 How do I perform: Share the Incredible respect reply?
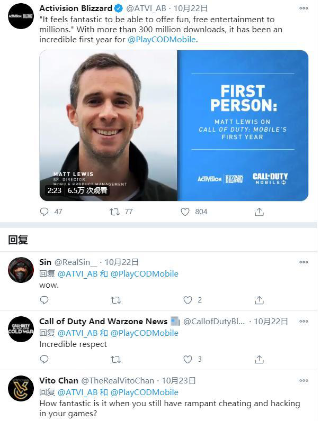259,359
